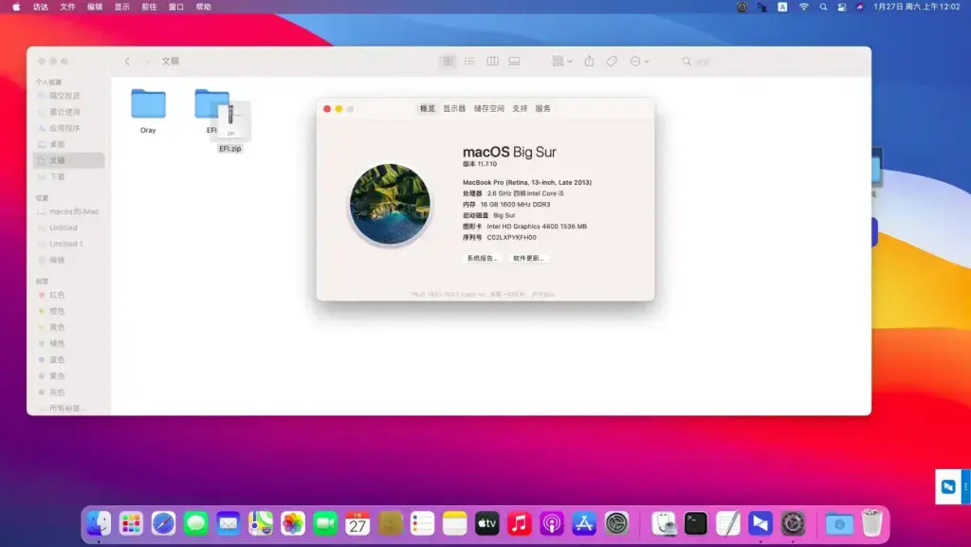This screenshot has width=971, height=547.
Task: Switch to the 支持 tab
Action: [520, 108]
